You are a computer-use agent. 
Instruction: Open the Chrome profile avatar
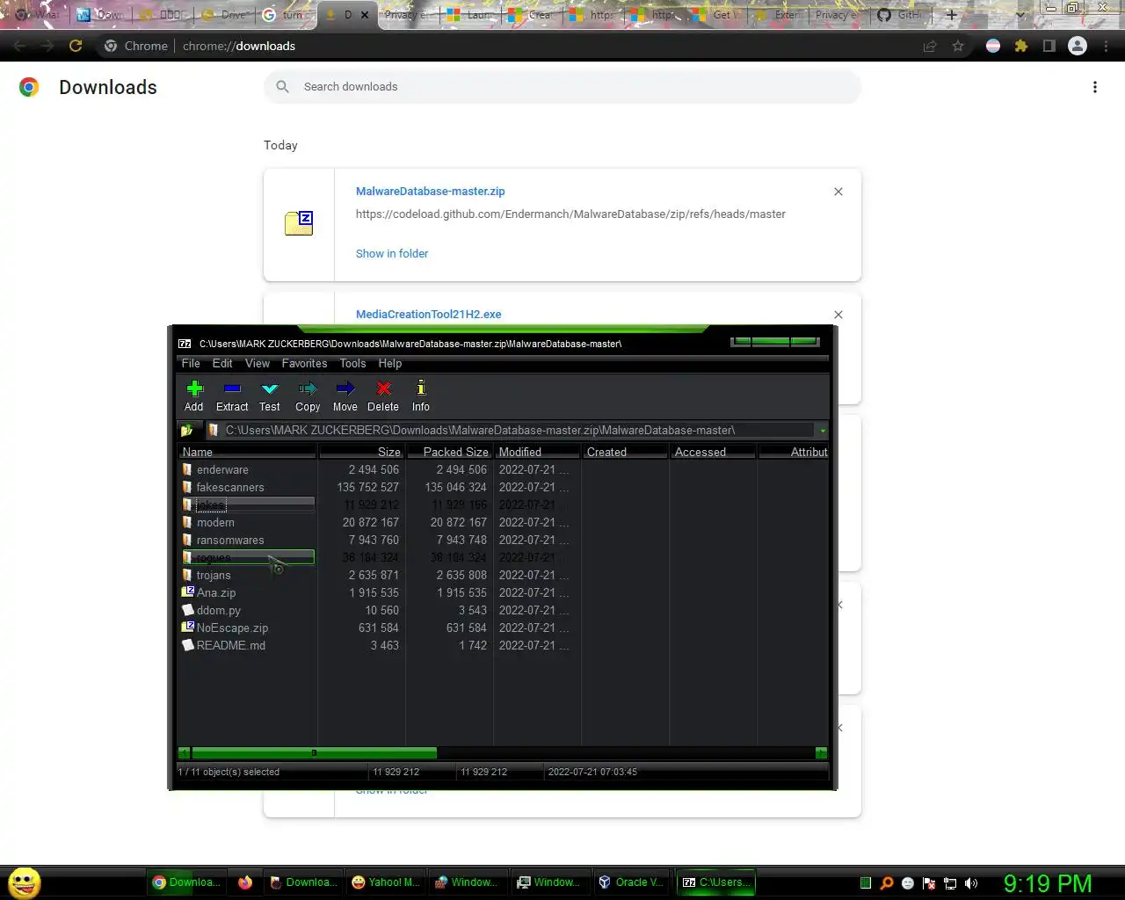tap(1078, 46)
